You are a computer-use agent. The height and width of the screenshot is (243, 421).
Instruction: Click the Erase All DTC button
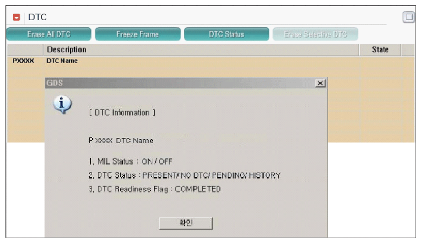click(x=48, y=34)
